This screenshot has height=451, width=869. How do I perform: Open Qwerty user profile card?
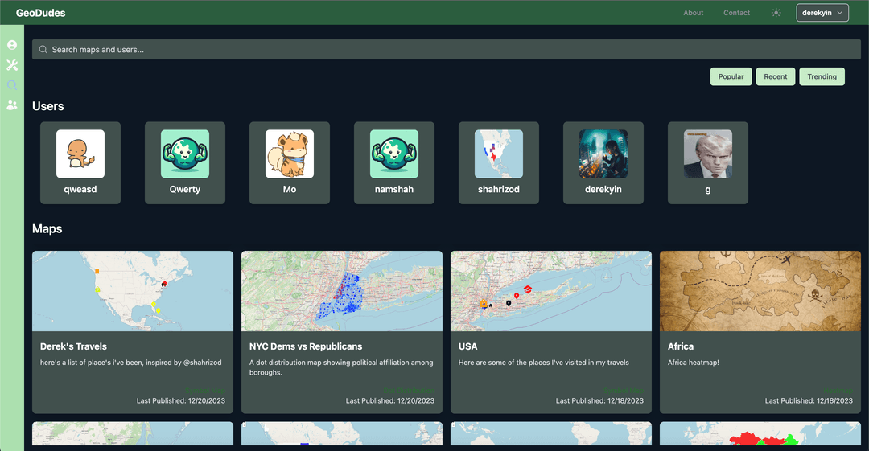(x=185, y=163)
